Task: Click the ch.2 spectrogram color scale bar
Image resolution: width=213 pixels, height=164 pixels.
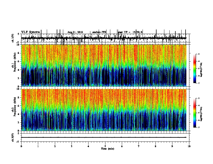Action: click(x=195, y=113)
